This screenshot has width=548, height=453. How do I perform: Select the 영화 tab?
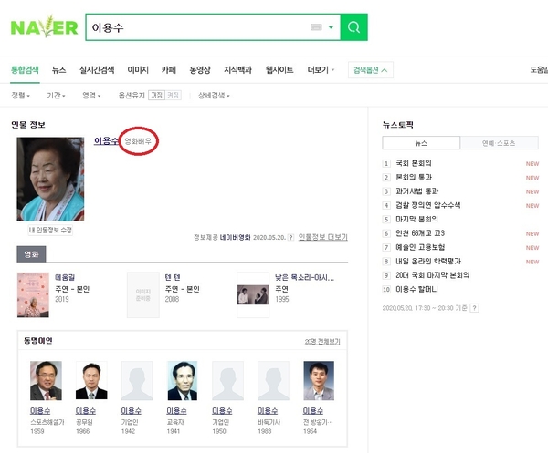(x=31, y=254)
